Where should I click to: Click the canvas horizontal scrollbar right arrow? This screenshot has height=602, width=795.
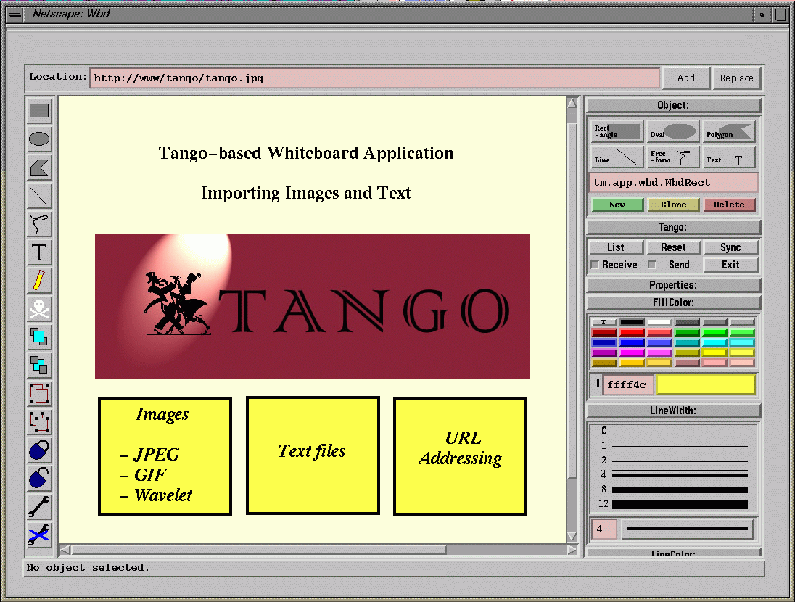click(572, 549)
